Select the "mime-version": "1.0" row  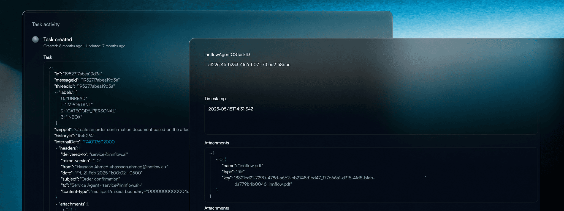coord(81,161)
